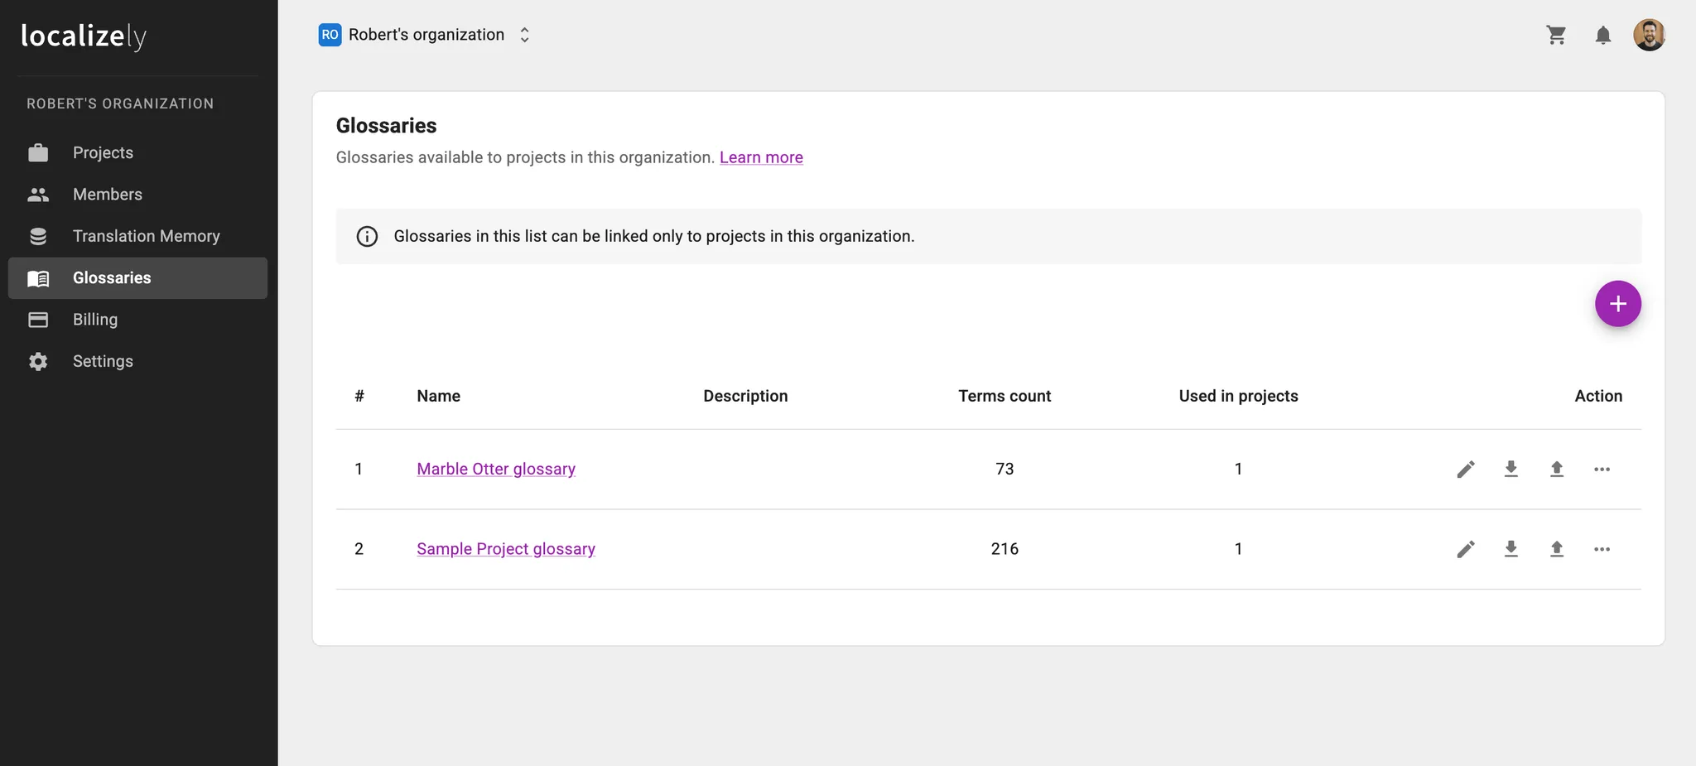Open more actions for Sample Project glossary
The width and height of the screenshot is (1696, 766).
click(x=1602, y=549)
